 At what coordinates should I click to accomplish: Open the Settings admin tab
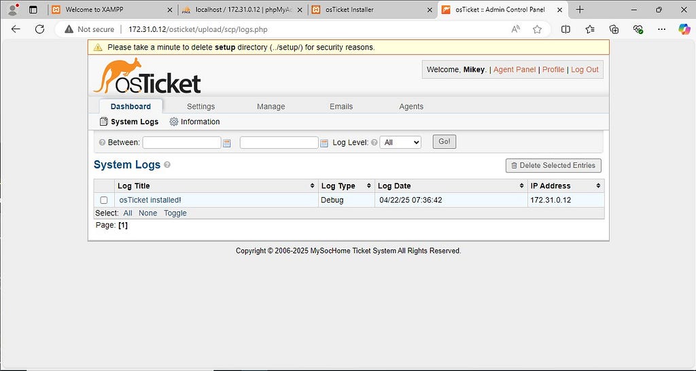[201, 107]
